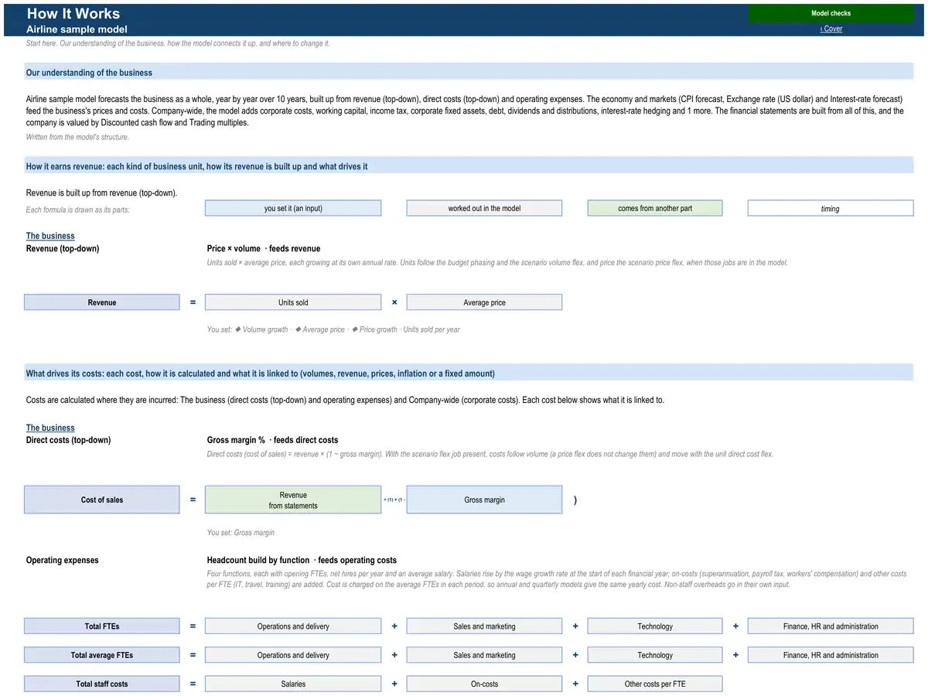Select Technology in Total FTEs row

click(655, 626)
